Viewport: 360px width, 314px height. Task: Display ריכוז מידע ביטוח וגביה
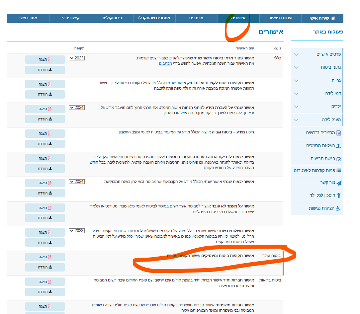(x=45, y=133)
